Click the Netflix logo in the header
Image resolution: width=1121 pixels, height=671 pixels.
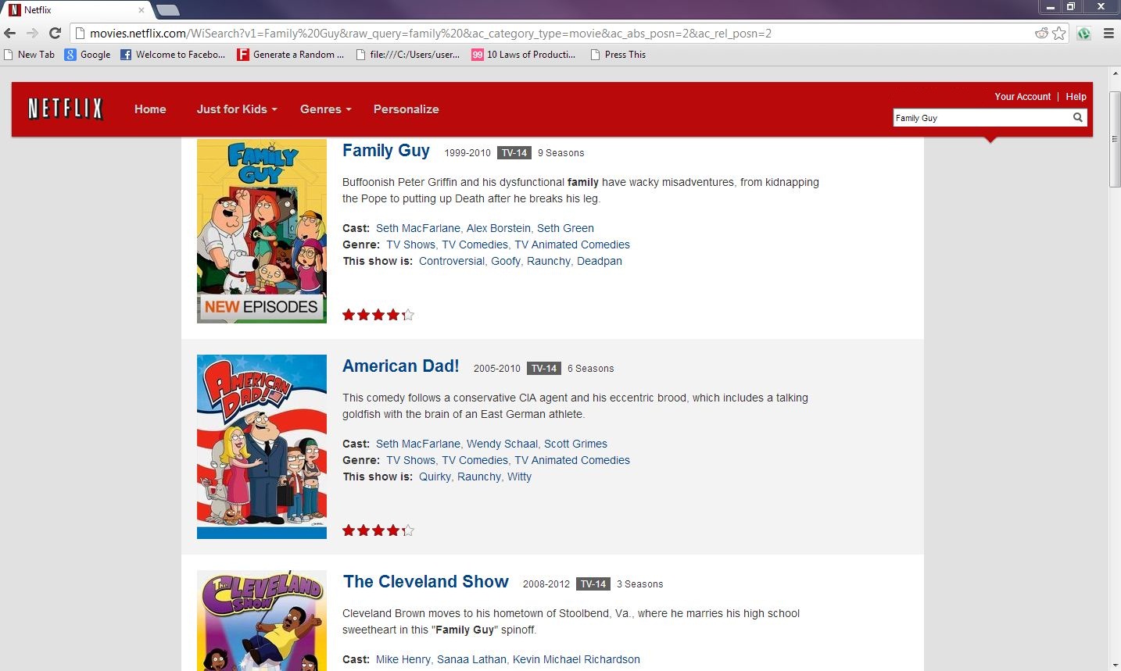click(66, 109)
